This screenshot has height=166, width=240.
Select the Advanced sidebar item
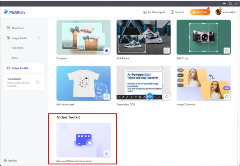coord(17,48)
